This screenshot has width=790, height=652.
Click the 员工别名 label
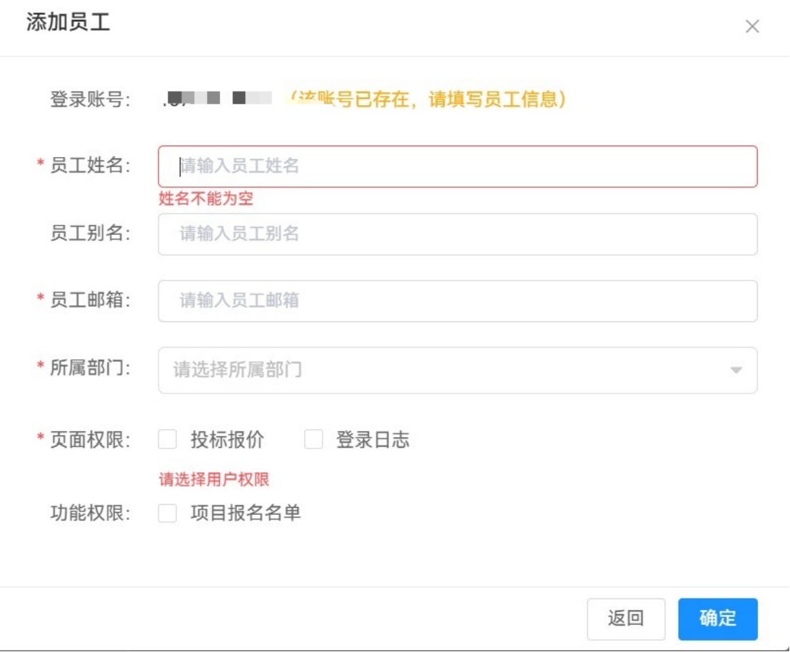(x=90, y=233)
